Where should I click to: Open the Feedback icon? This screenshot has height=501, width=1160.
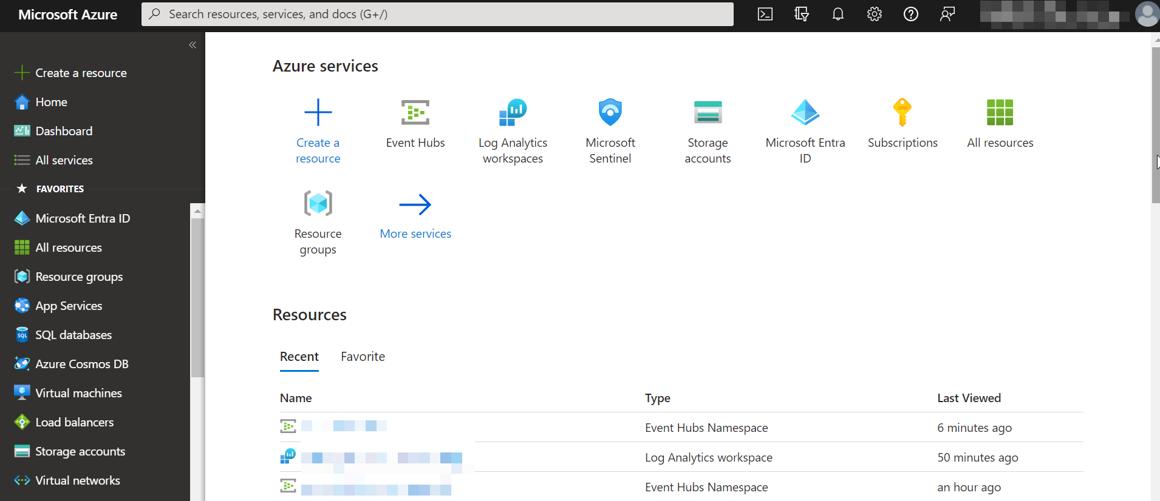click(x=947, y=14)
